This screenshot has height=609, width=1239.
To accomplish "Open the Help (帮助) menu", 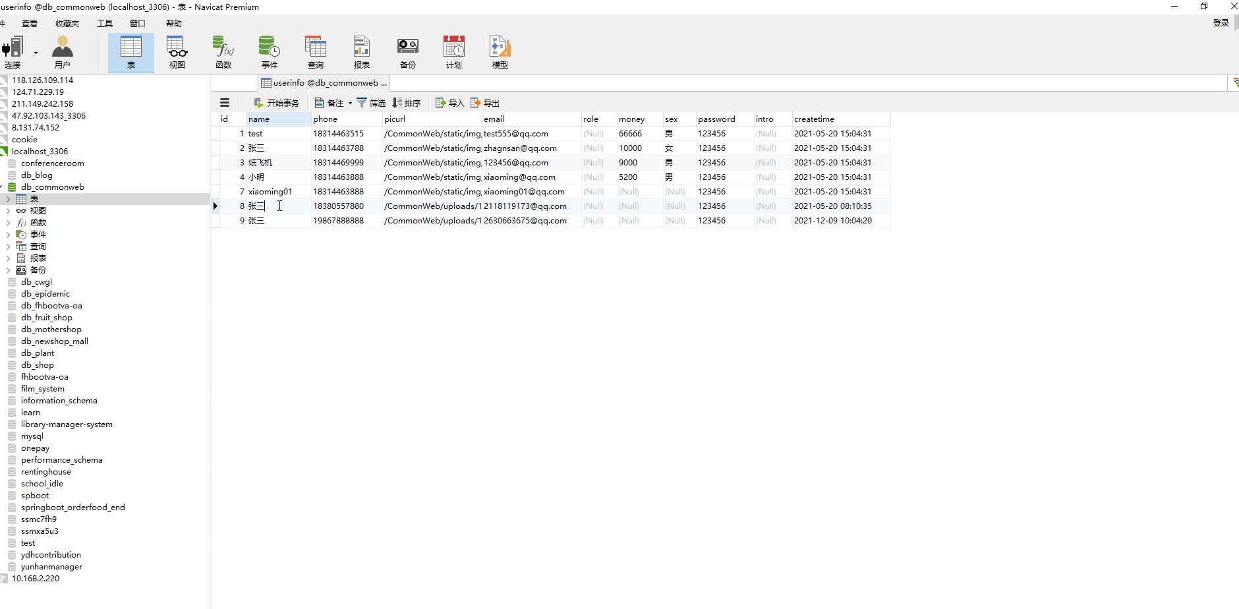I will pos(174,23).
